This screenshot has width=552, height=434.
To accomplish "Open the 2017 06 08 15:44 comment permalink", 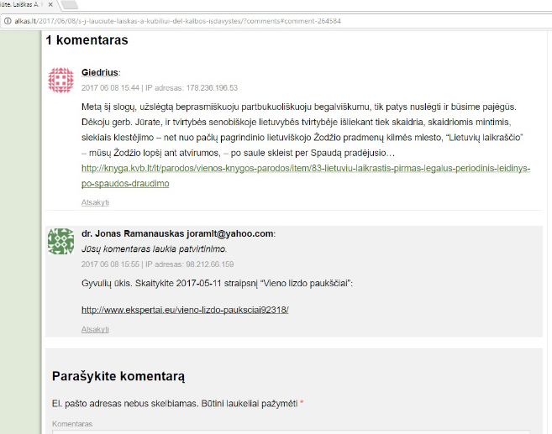I will click(110, 87).
